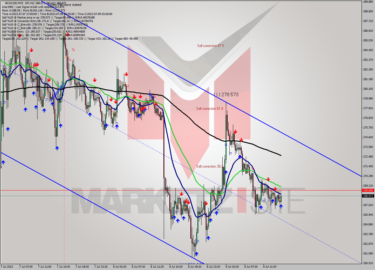Image resolution: width=375 pixels, height=270 pixels.
Task: Click the '7 Jul 15:30' time axis label
Action: click(64, 267)
